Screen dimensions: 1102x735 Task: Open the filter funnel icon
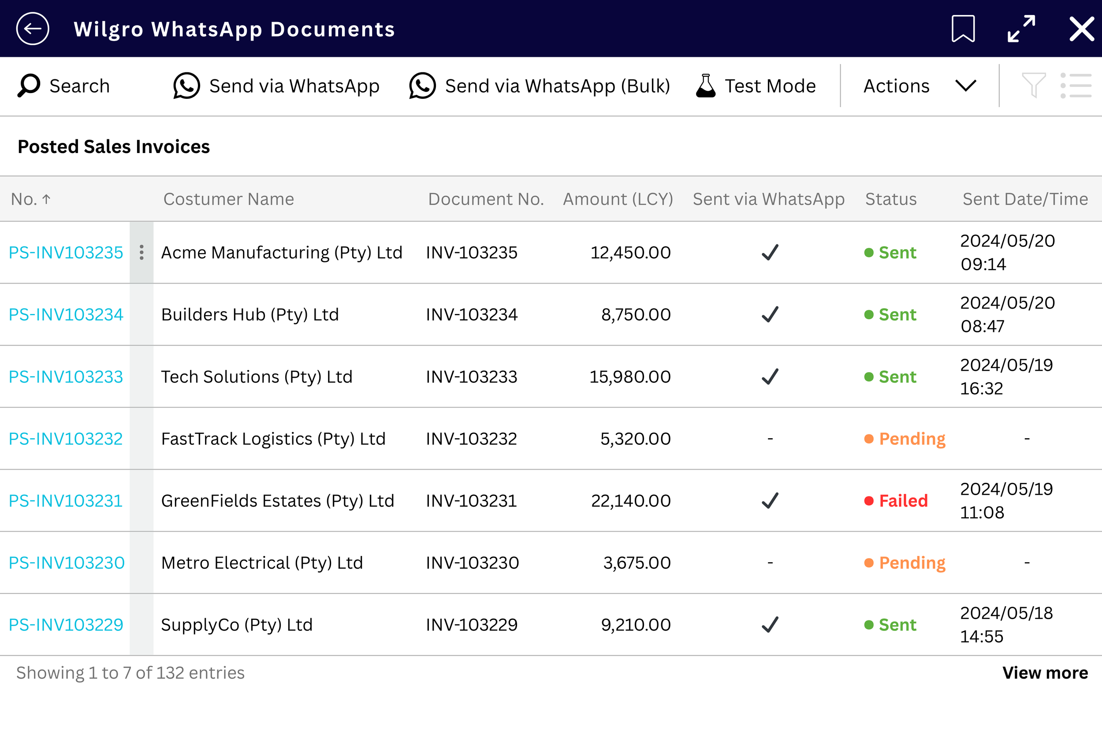pyautogui.click(x=1034, y=85)
